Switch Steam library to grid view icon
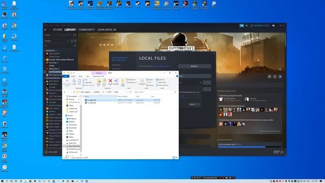 (75, 35)
